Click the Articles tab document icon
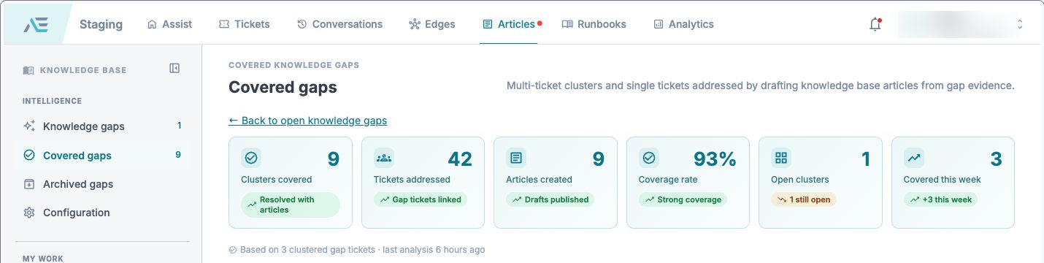The image size is (1044, 263). point(488,24)
